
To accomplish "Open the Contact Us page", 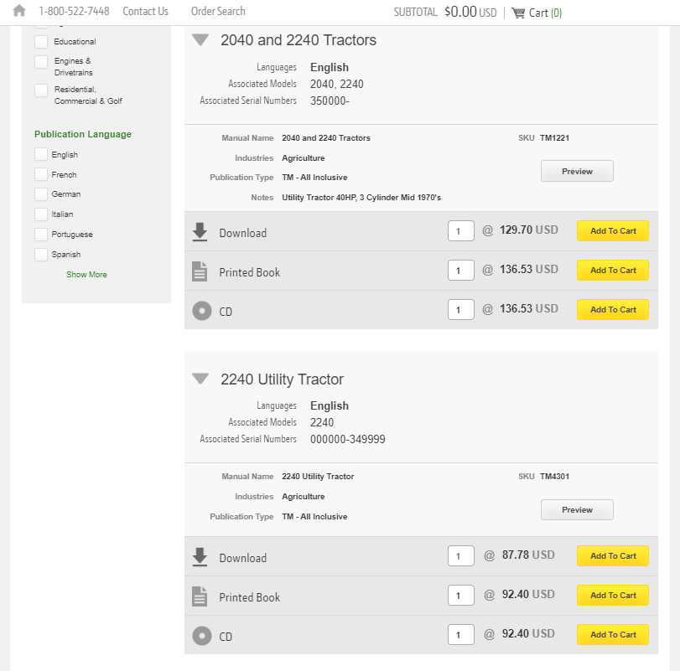I will pos(145,11).
